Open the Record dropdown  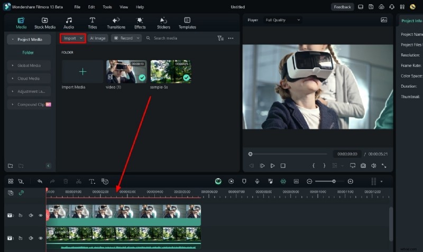[x=126, y=38]
